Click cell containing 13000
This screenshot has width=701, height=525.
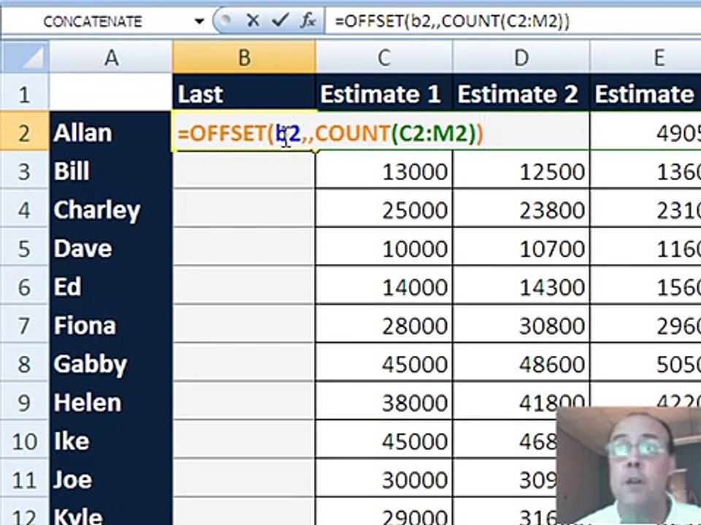click(384, 171)
